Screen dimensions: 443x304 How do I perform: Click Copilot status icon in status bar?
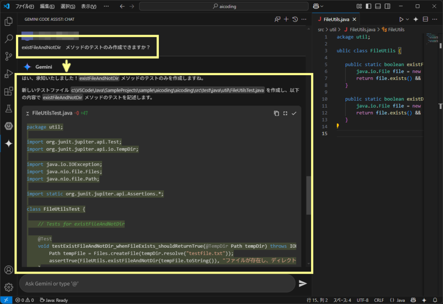413,300
